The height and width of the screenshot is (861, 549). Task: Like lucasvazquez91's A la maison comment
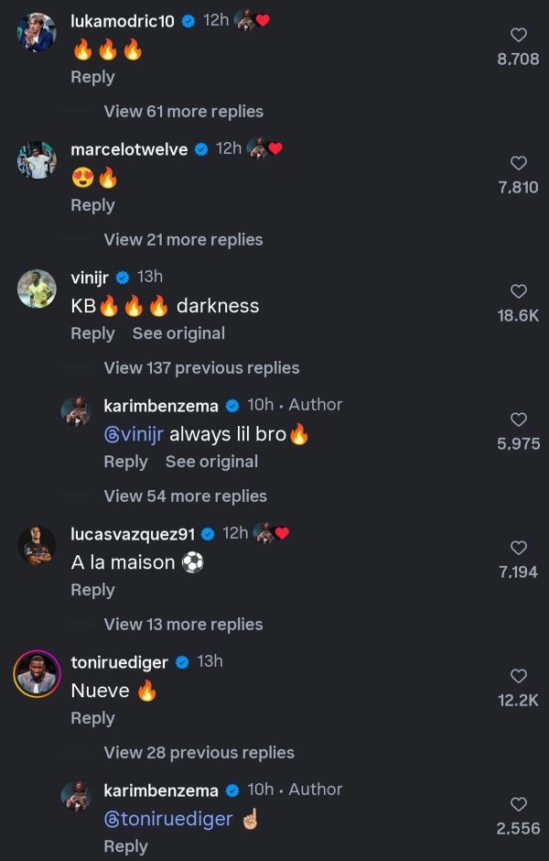(x=519, y=548)
